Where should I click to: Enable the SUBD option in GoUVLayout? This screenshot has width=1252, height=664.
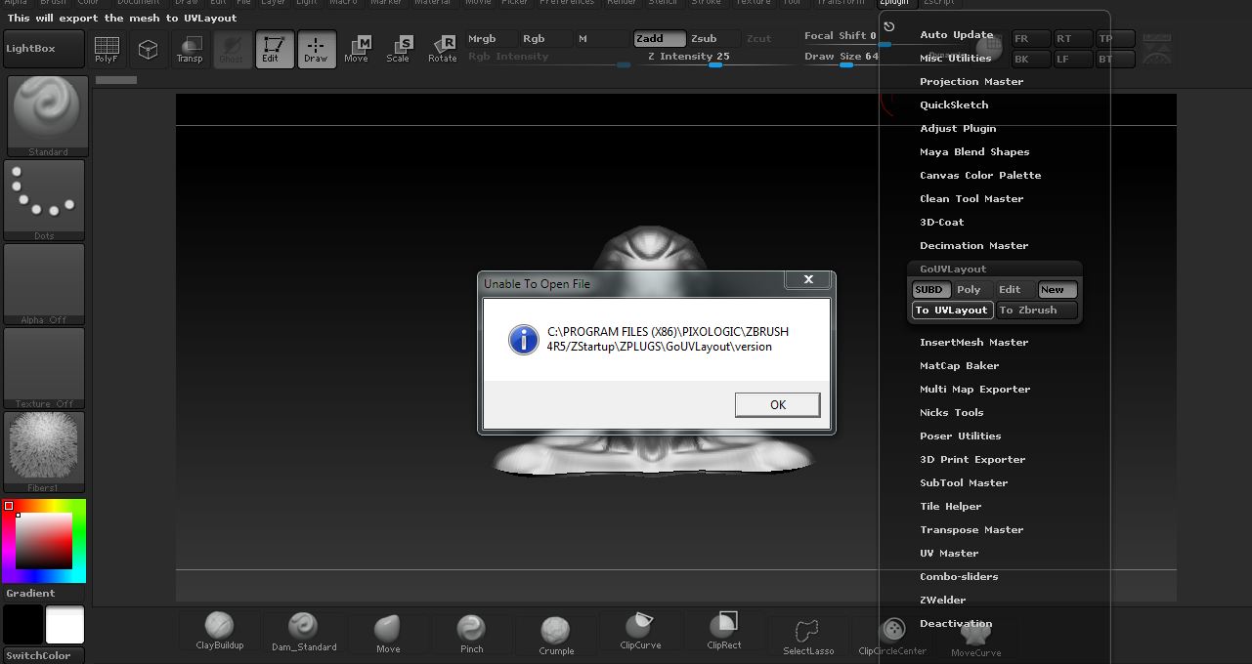click(x=929, y=290)
